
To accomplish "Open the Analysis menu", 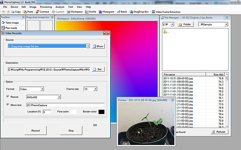I will [x=60, y=7].
